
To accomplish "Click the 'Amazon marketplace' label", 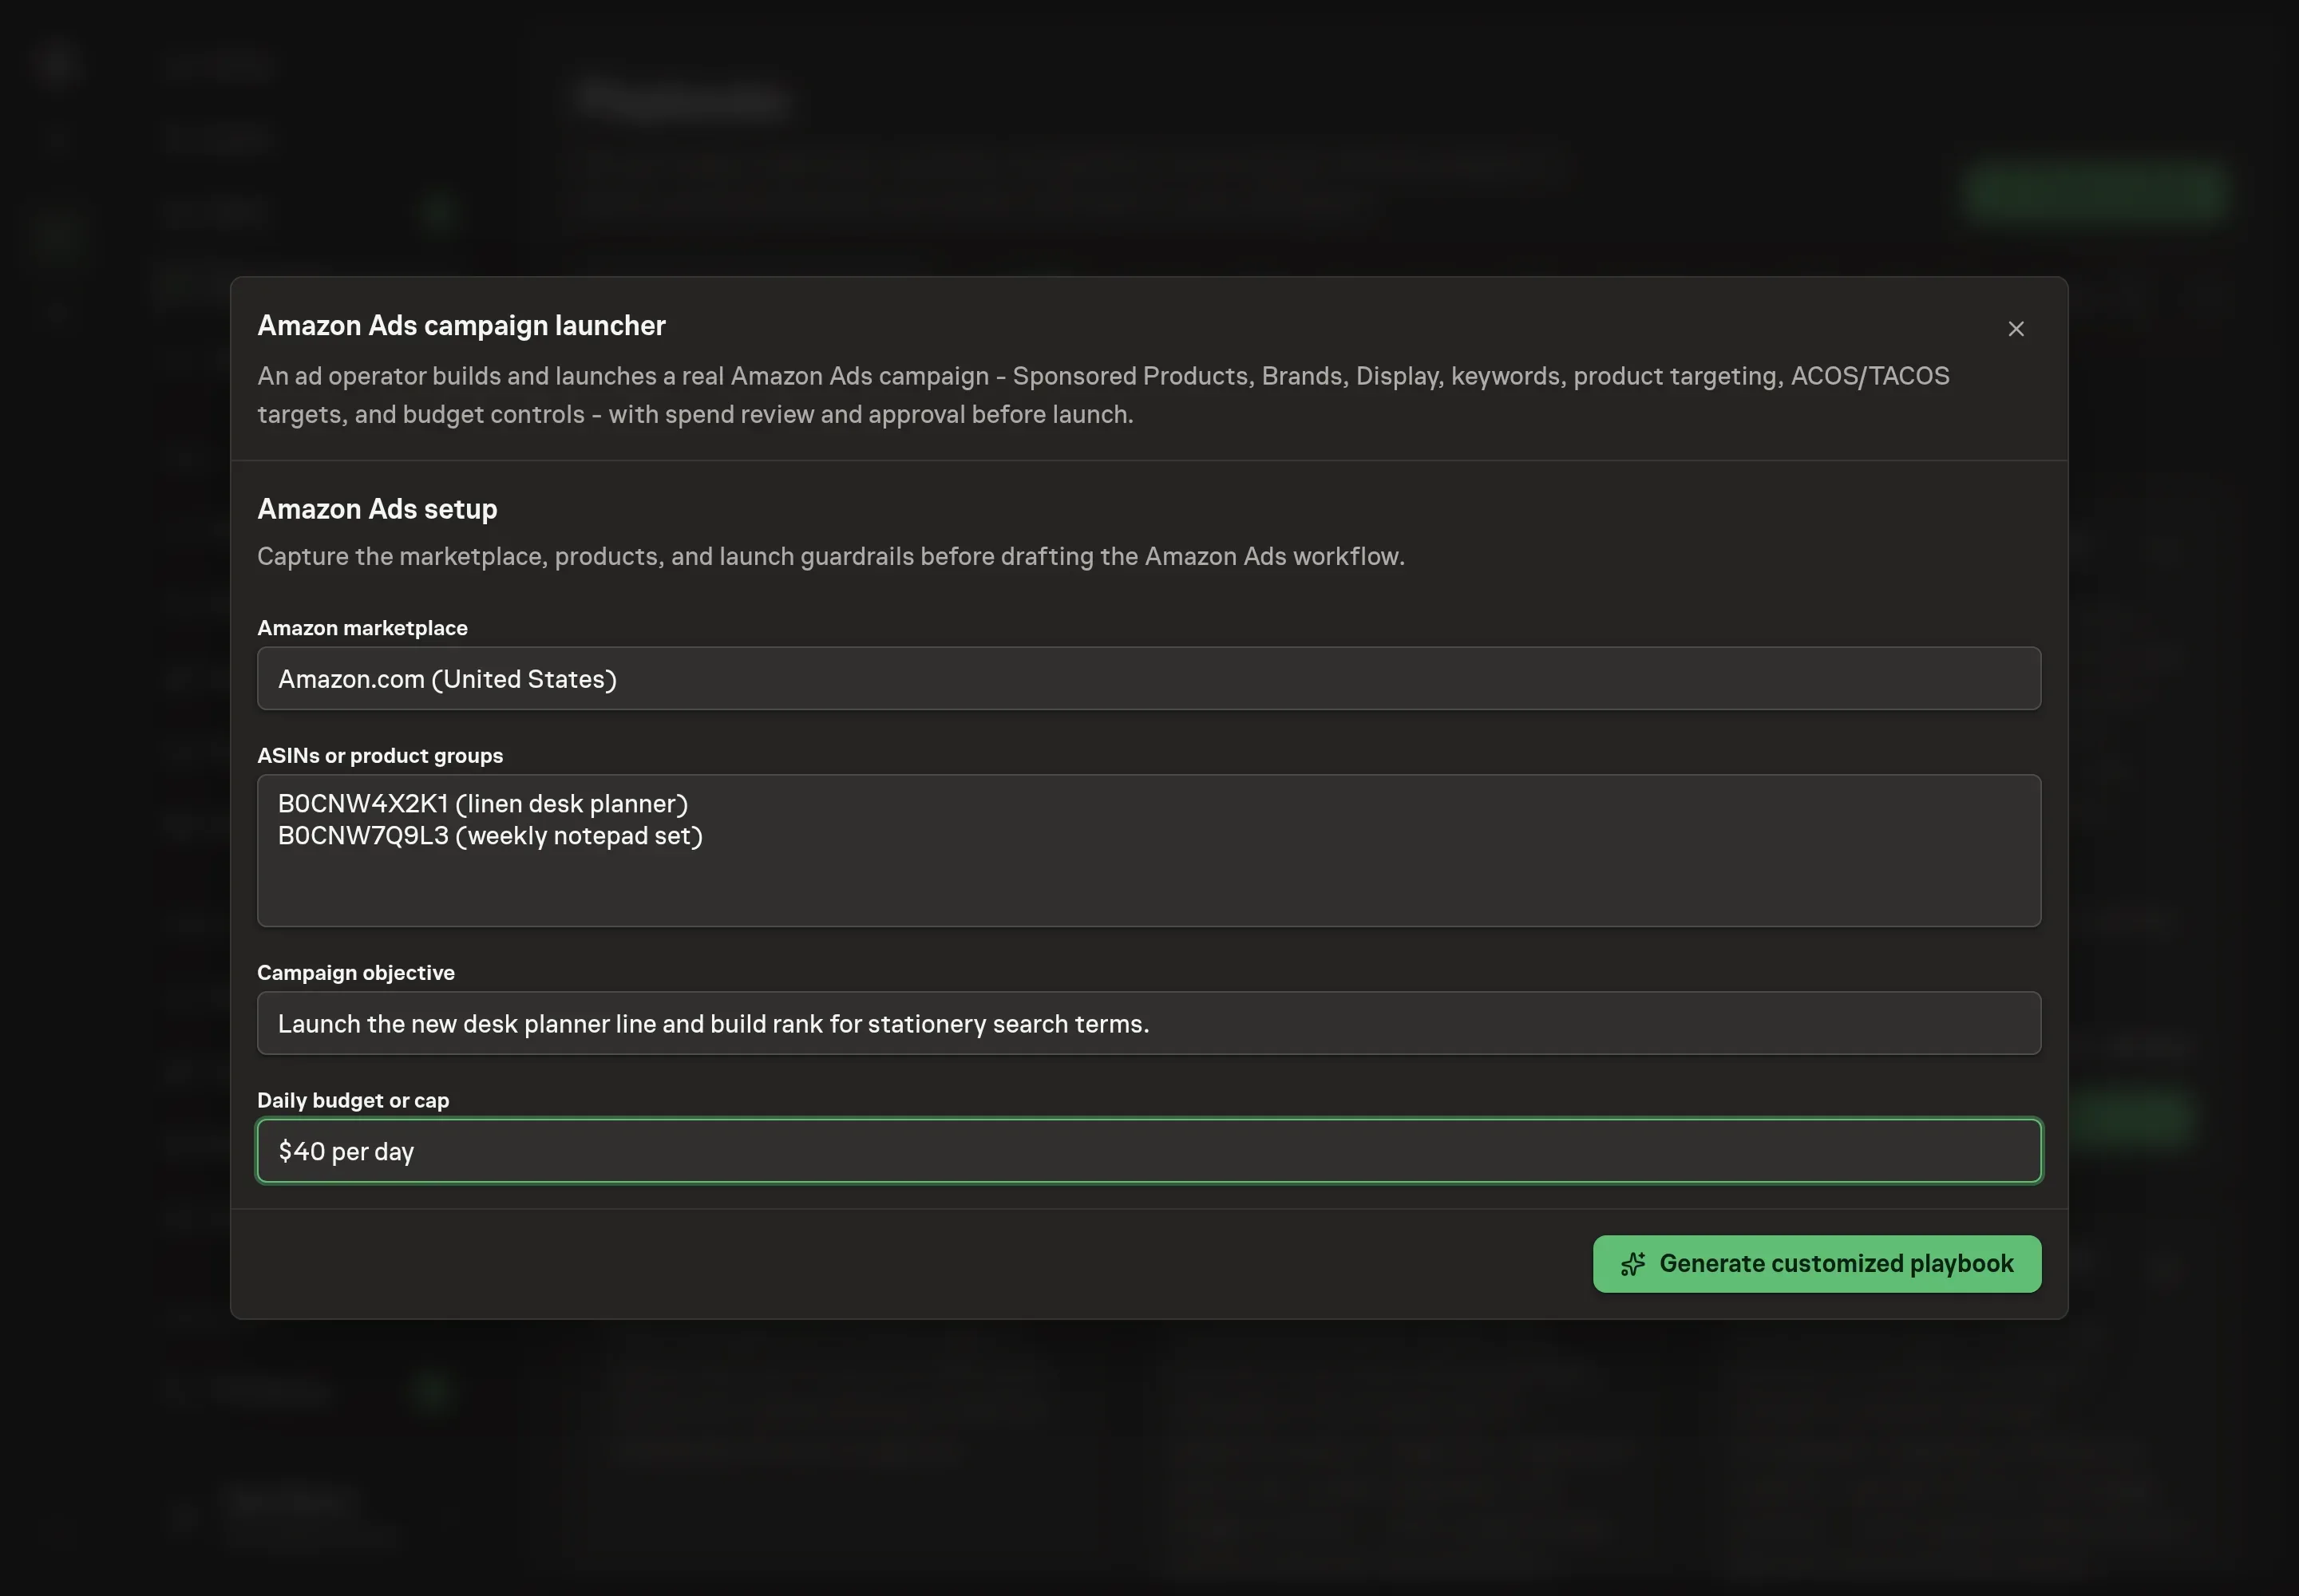I will (362, 628).
